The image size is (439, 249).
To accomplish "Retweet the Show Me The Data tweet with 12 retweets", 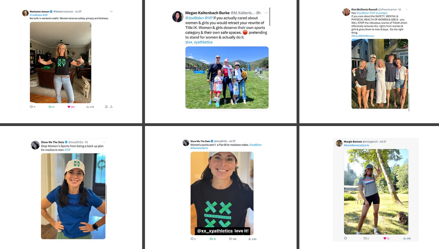I will tap(211, 239).
